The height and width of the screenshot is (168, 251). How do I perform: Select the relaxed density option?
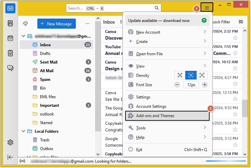[x=202, y=75]
